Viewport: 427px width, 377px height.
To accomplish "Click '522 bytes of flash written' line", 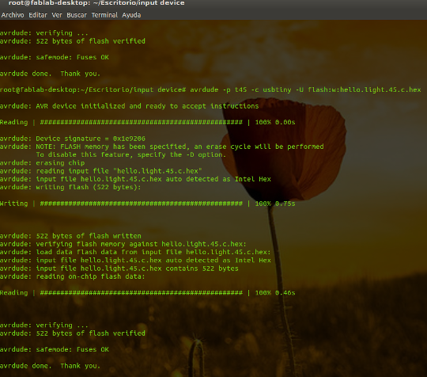I will pyautogui.click(x=70, y=236).
